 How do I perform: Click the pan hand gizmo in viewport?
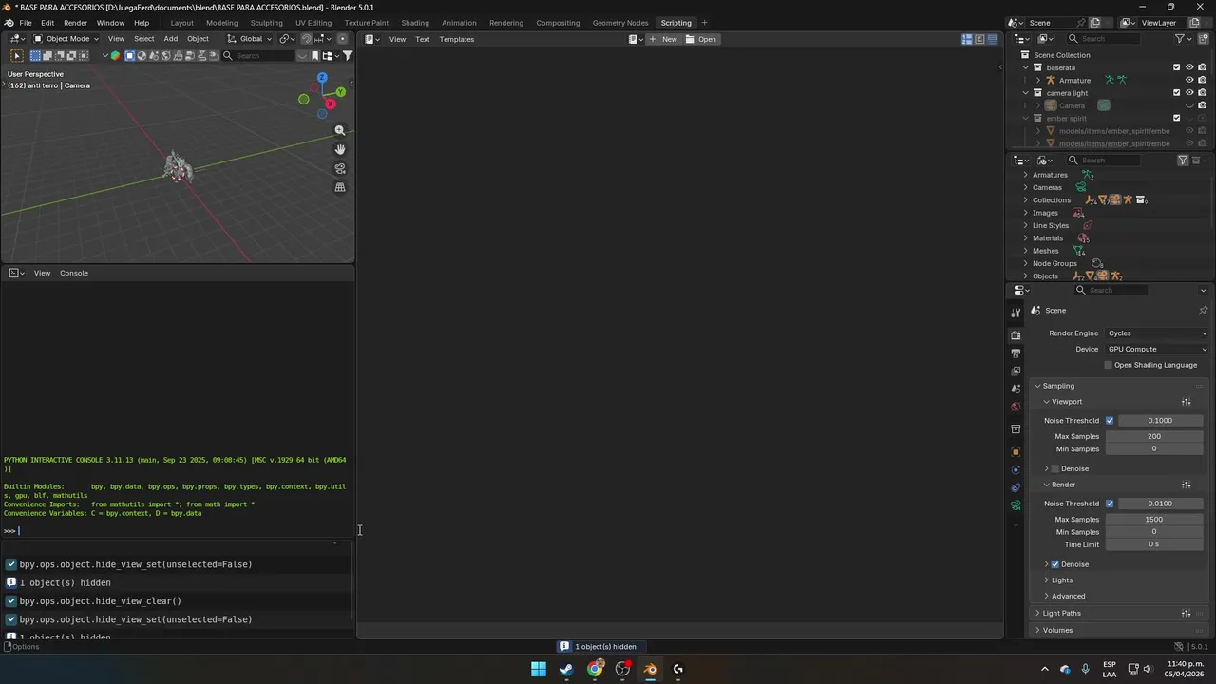pos(340,149)
